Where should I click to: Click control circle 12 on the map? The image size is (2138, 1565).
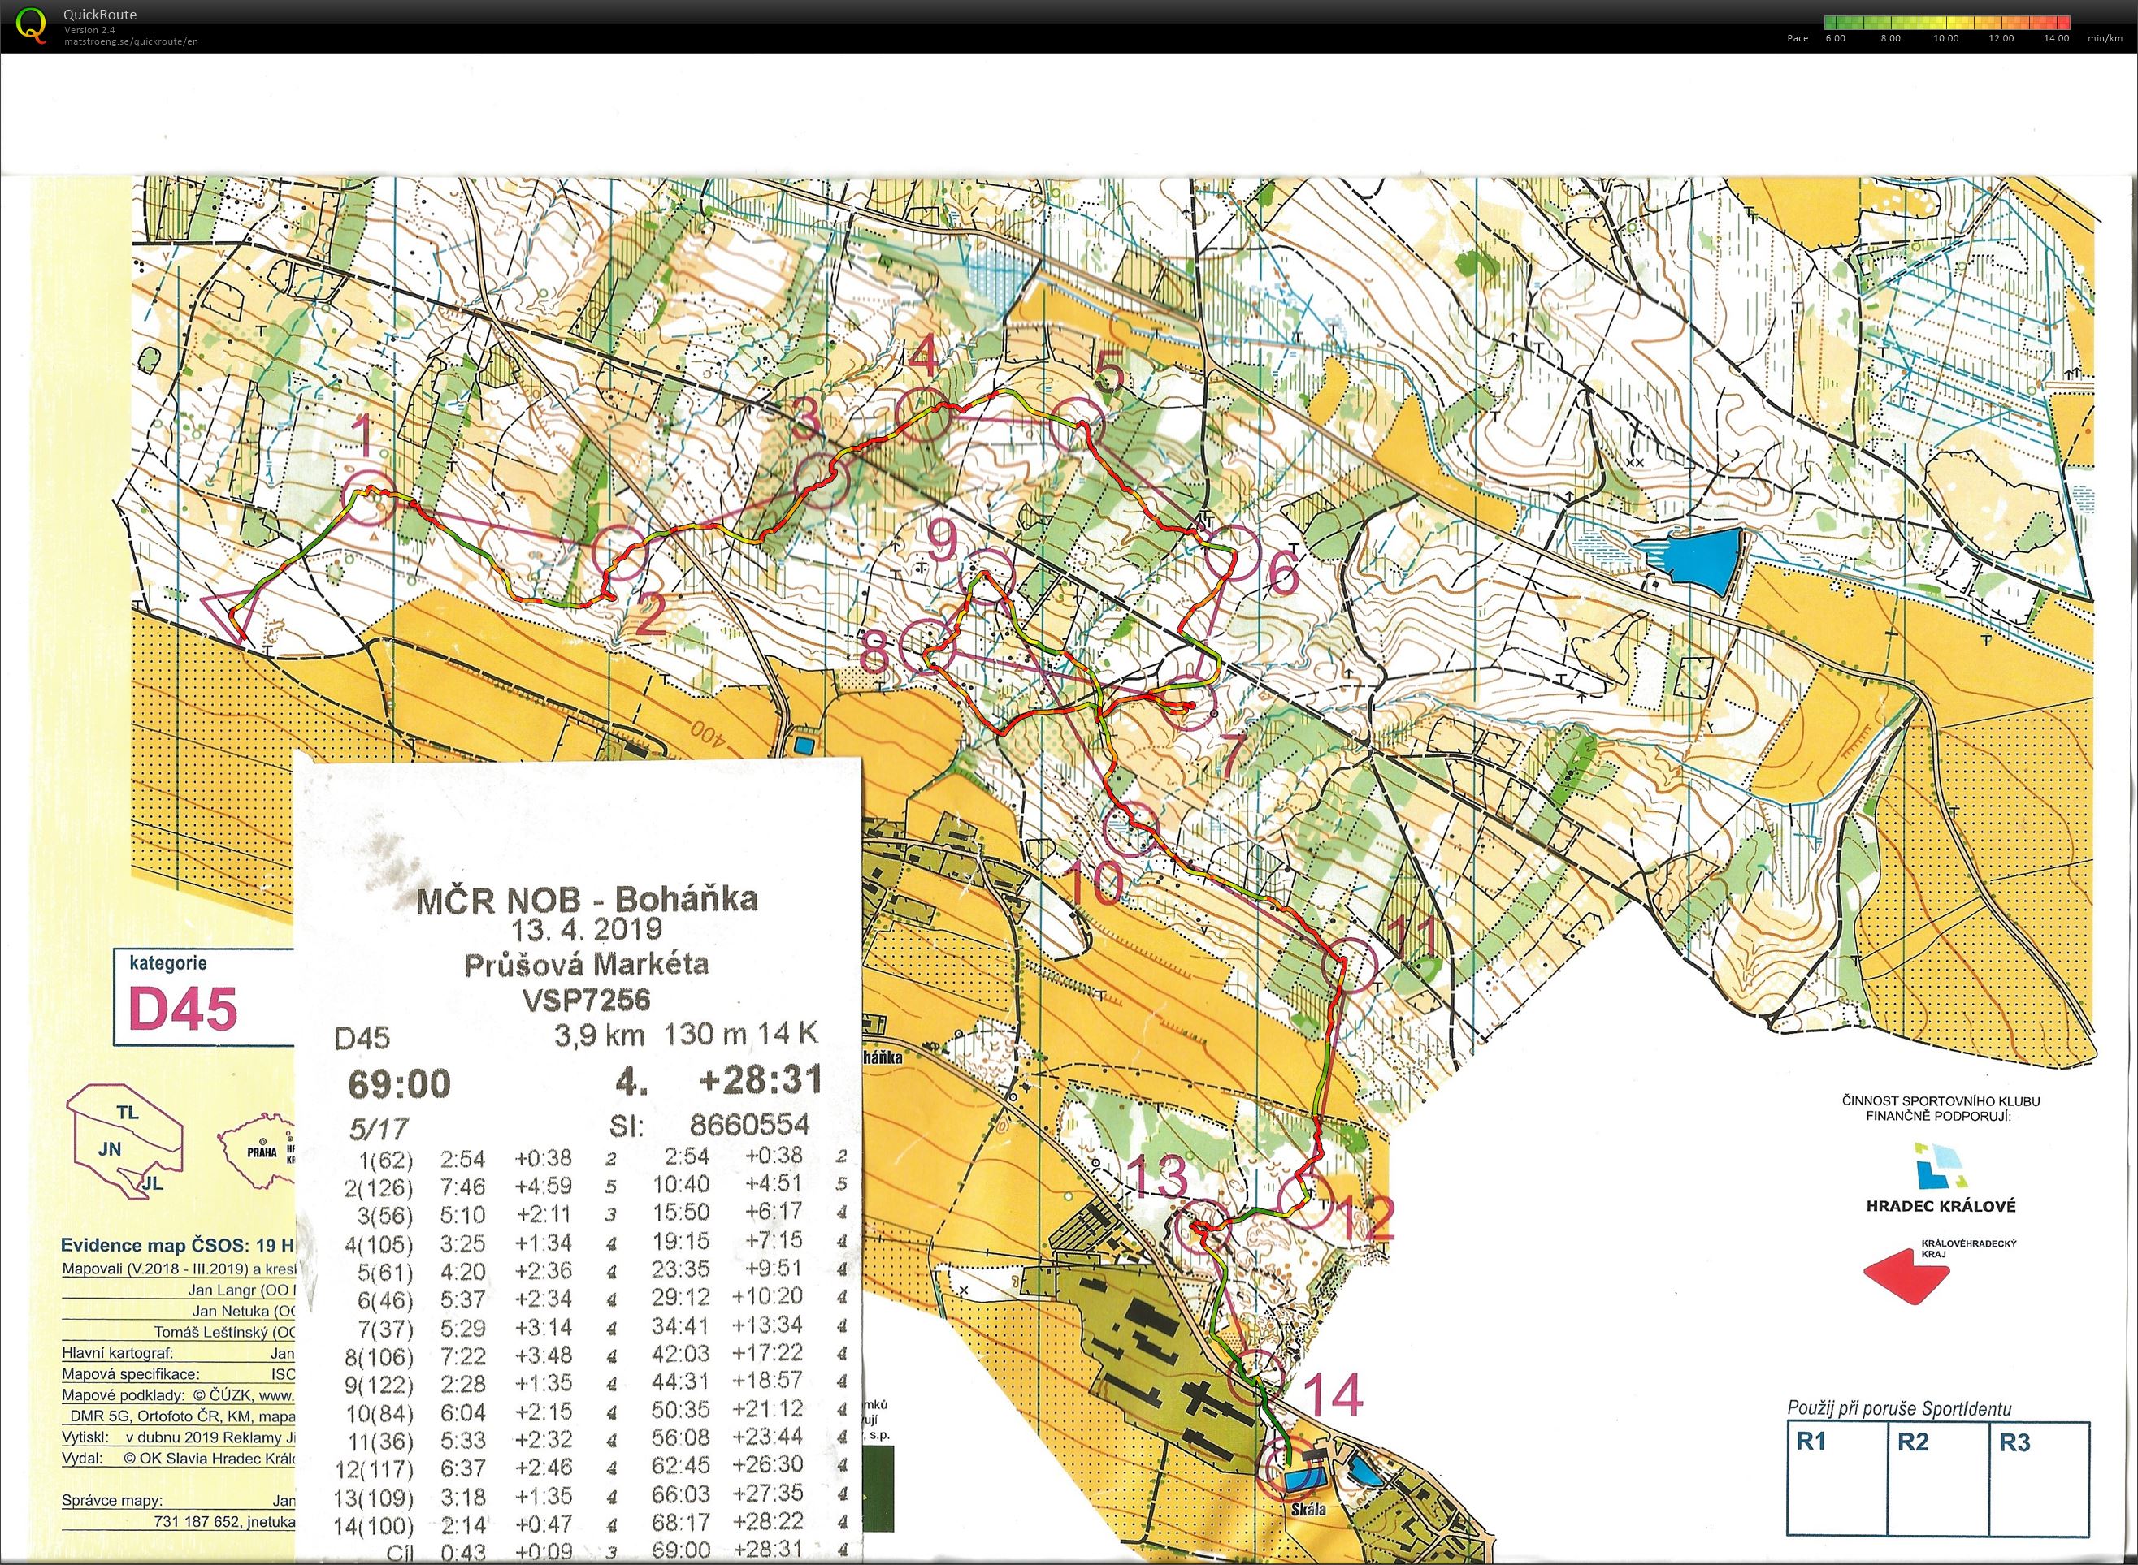tap(1305, 1201)
